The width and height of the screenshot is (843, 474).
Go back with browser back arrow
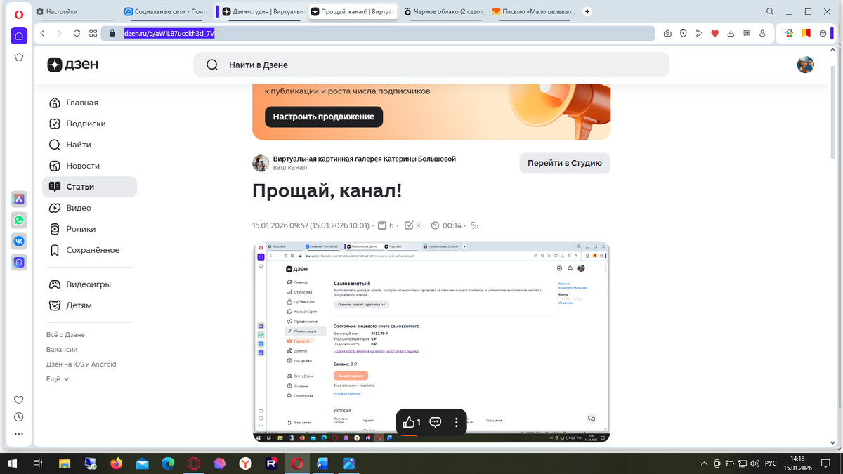pos(42,33)
